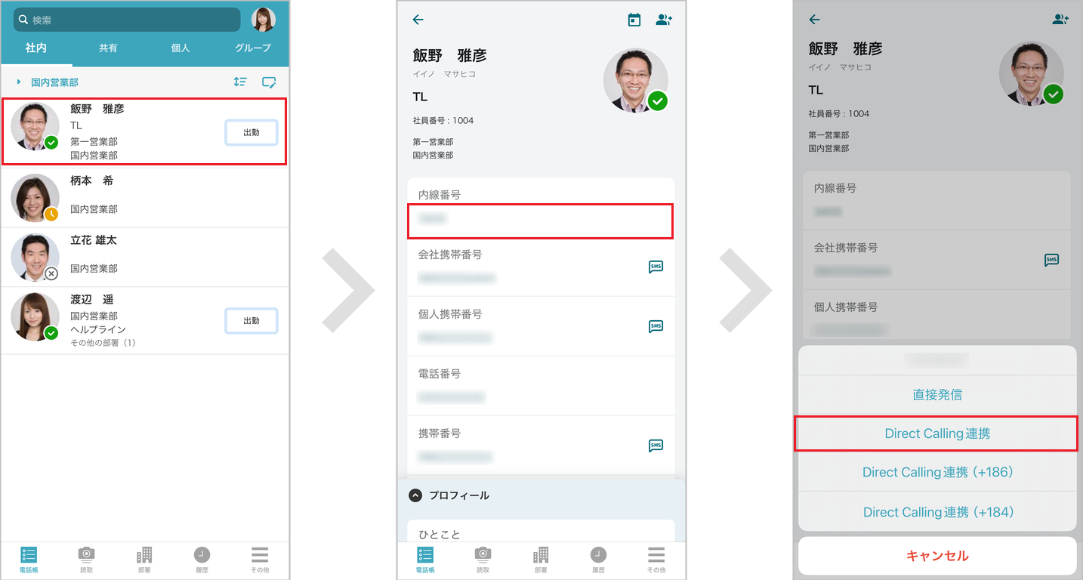Viewport: 1083px width, 580px height.
Task: Open the user profile avatar next to search
Action: [264, 20]
